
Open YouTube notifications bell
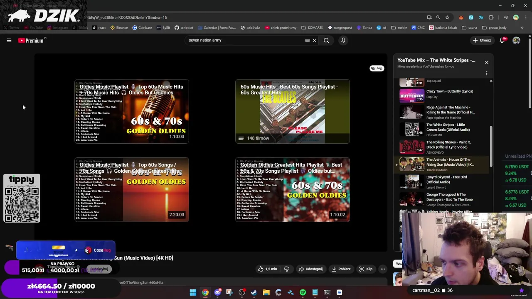click(502, 40)
